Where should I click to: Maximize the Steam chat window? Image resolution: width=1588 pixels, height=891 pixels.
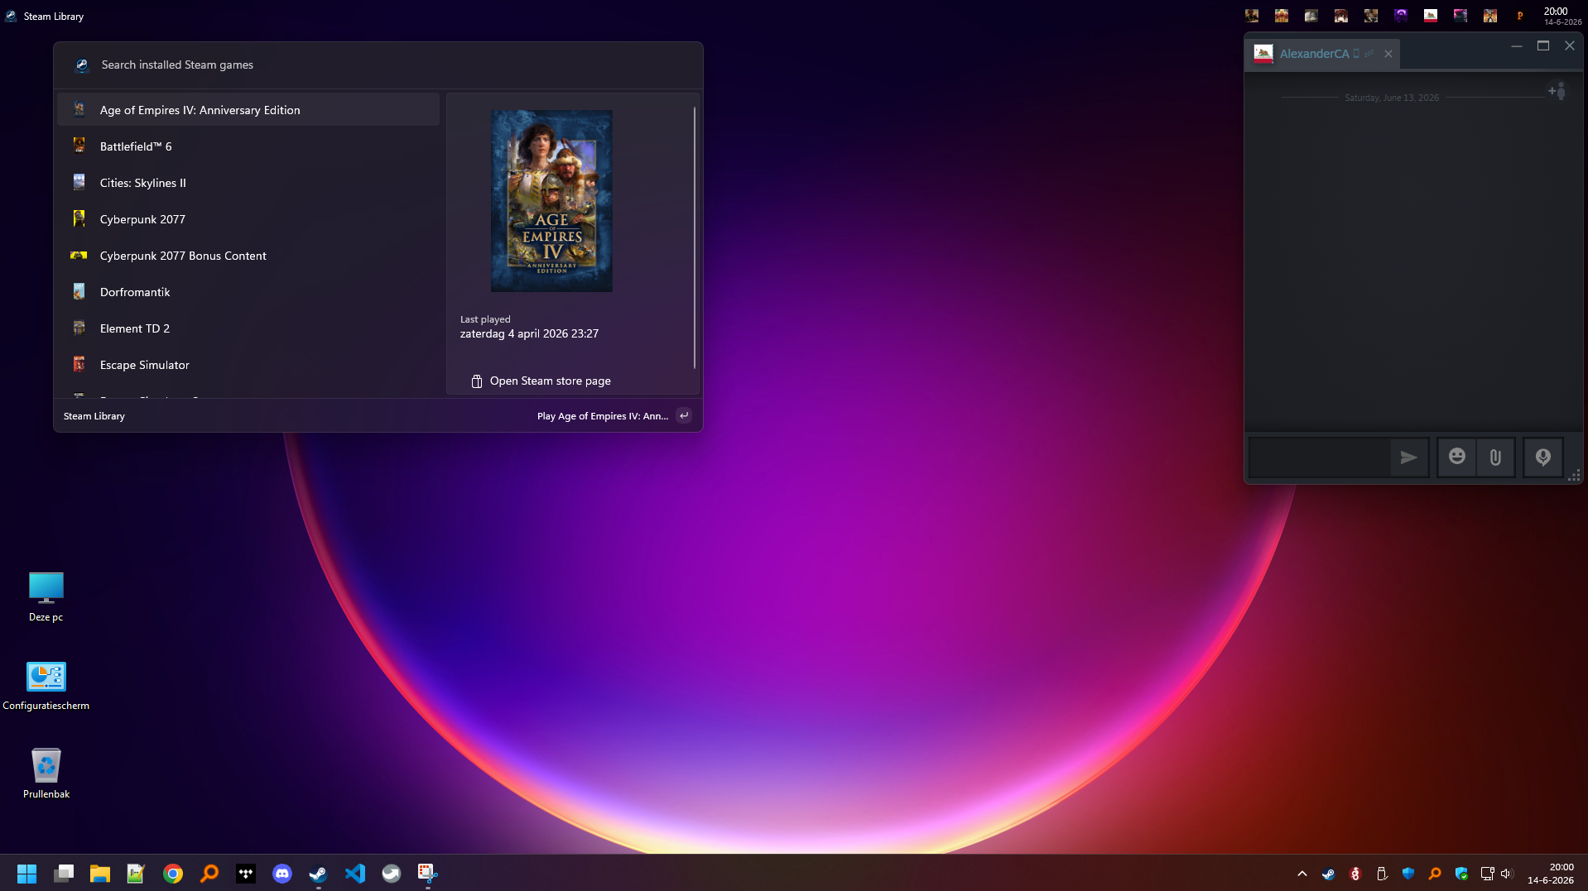[1543, 46]
